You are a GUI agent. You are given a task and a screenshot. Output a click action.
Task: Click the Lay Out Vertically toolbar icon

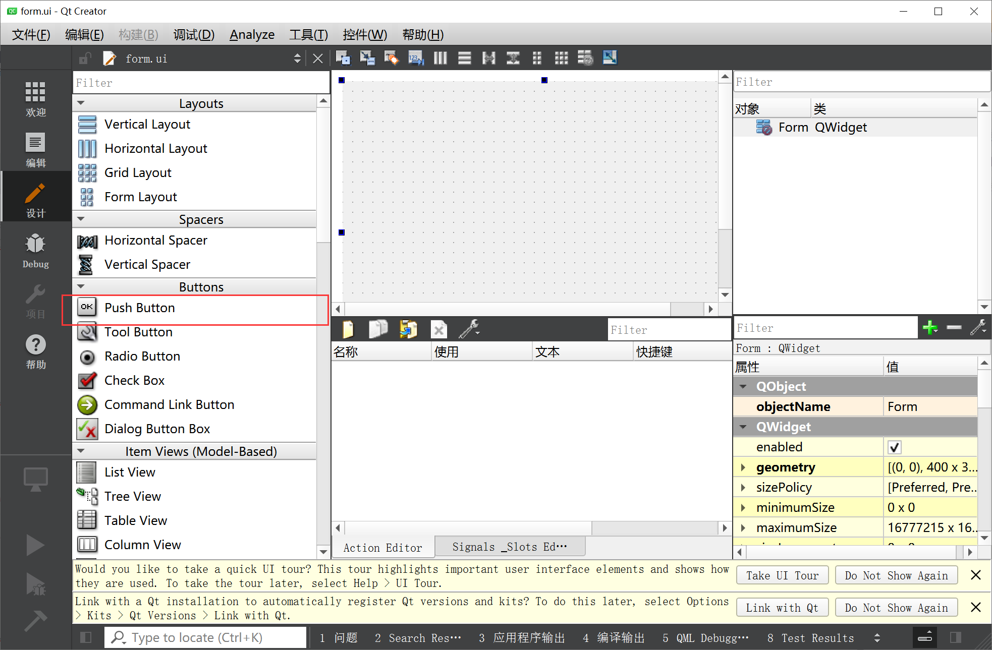click(464, 57)
